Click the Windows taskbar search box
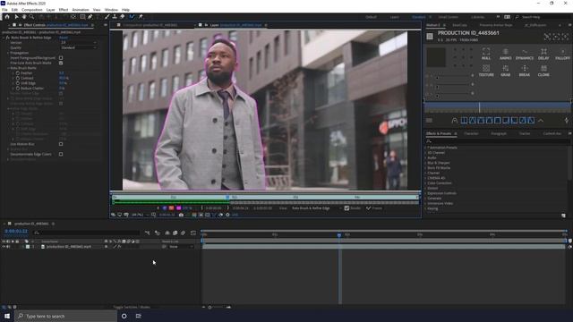The width and height of the screenshot is (573, 322). pyautogui.click(x=66, y=316)
